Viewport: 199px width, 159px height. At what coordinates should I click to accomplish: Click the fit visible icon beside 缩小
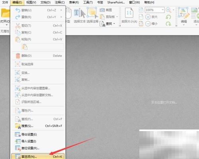coord(141,24)
